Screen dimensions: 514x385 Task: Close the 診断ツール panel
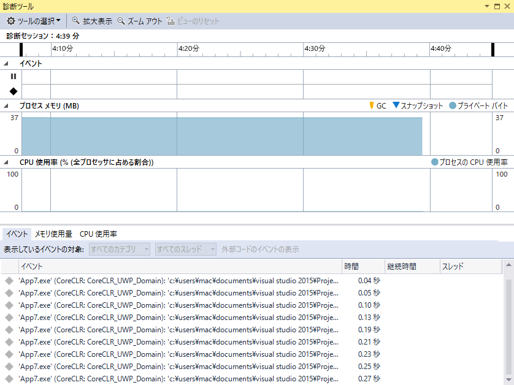pos(507,6)
